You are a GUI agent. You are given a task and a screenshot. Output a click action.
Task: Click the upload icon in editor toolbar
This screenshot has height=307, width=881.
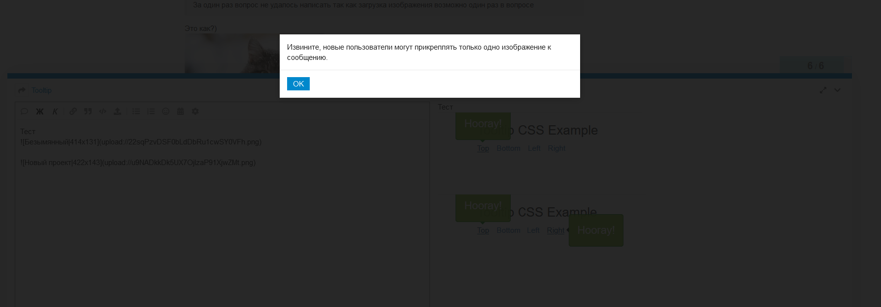(x=117, y=112)
